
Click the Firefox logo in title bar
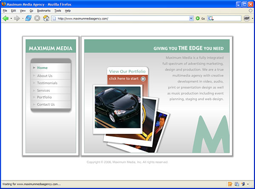tap(3, 4)
